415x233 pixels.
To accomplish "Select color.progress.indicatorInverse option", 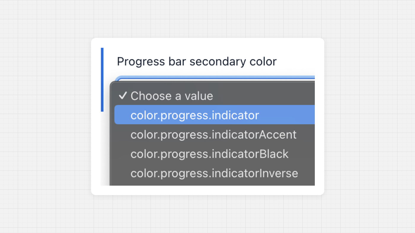I will click(x=214, y=173).
